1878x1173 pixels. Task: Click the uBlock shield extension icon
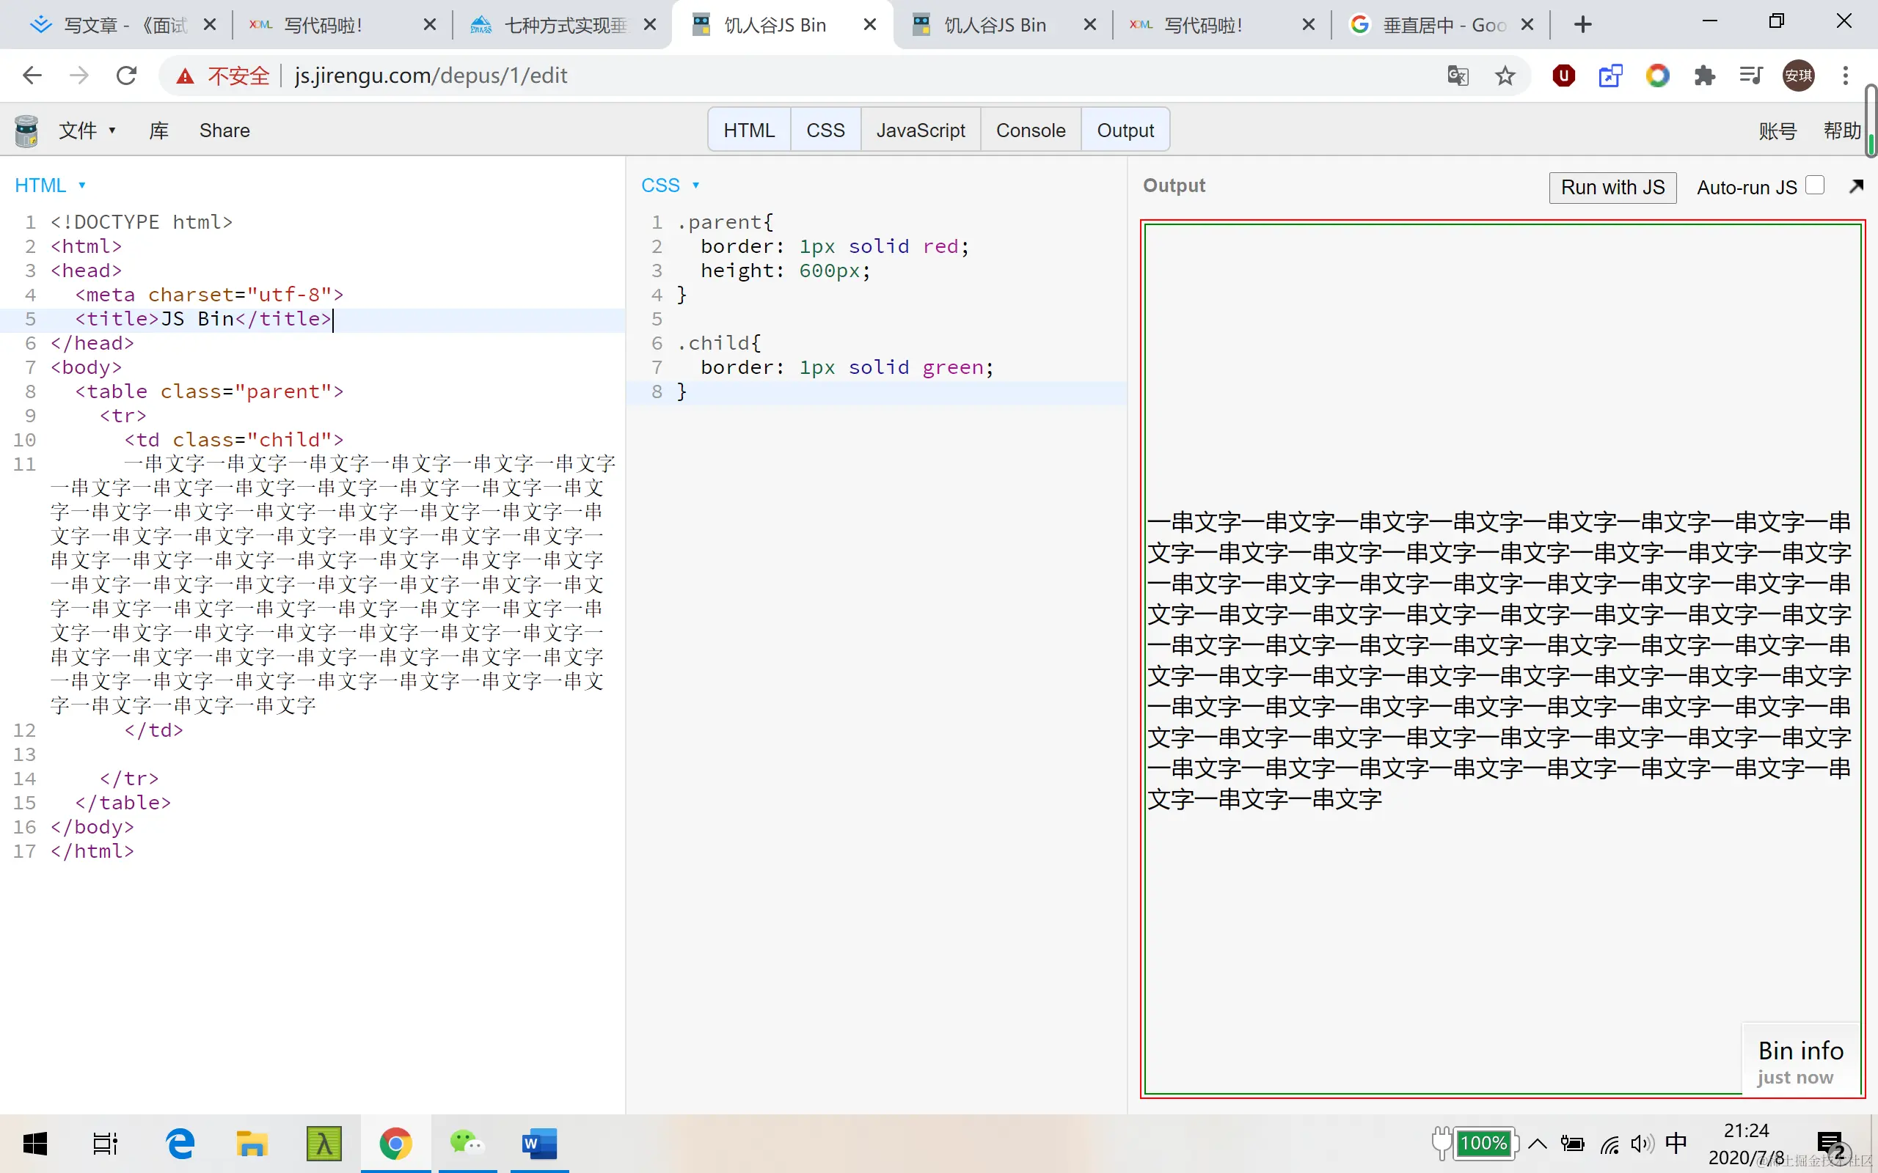tap(1563, 76)
